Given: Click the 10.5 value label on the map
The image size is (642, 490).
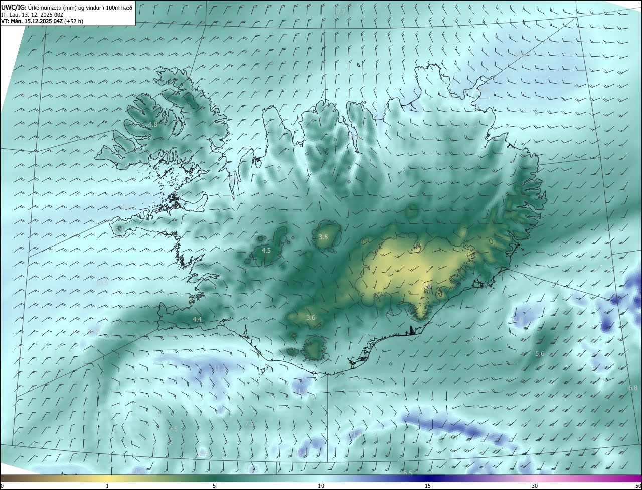Looking at the screenshot, I should click(x=102, y=283).
